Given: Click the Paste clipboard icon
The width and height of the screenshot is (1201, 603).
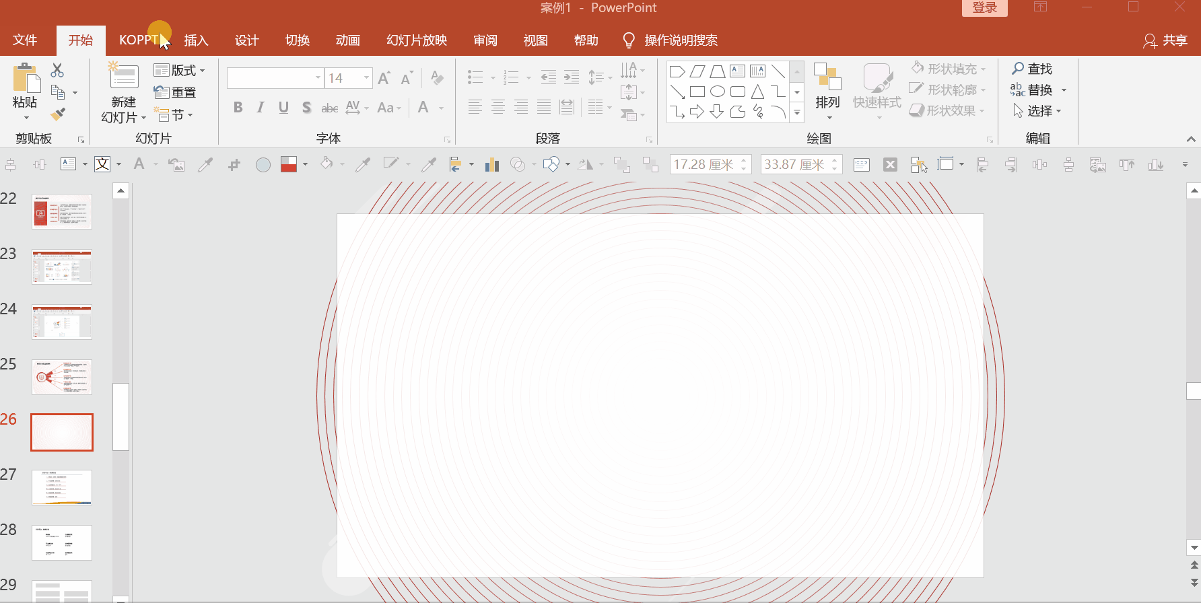Looking at the screenshot, I should pos(26,78).
